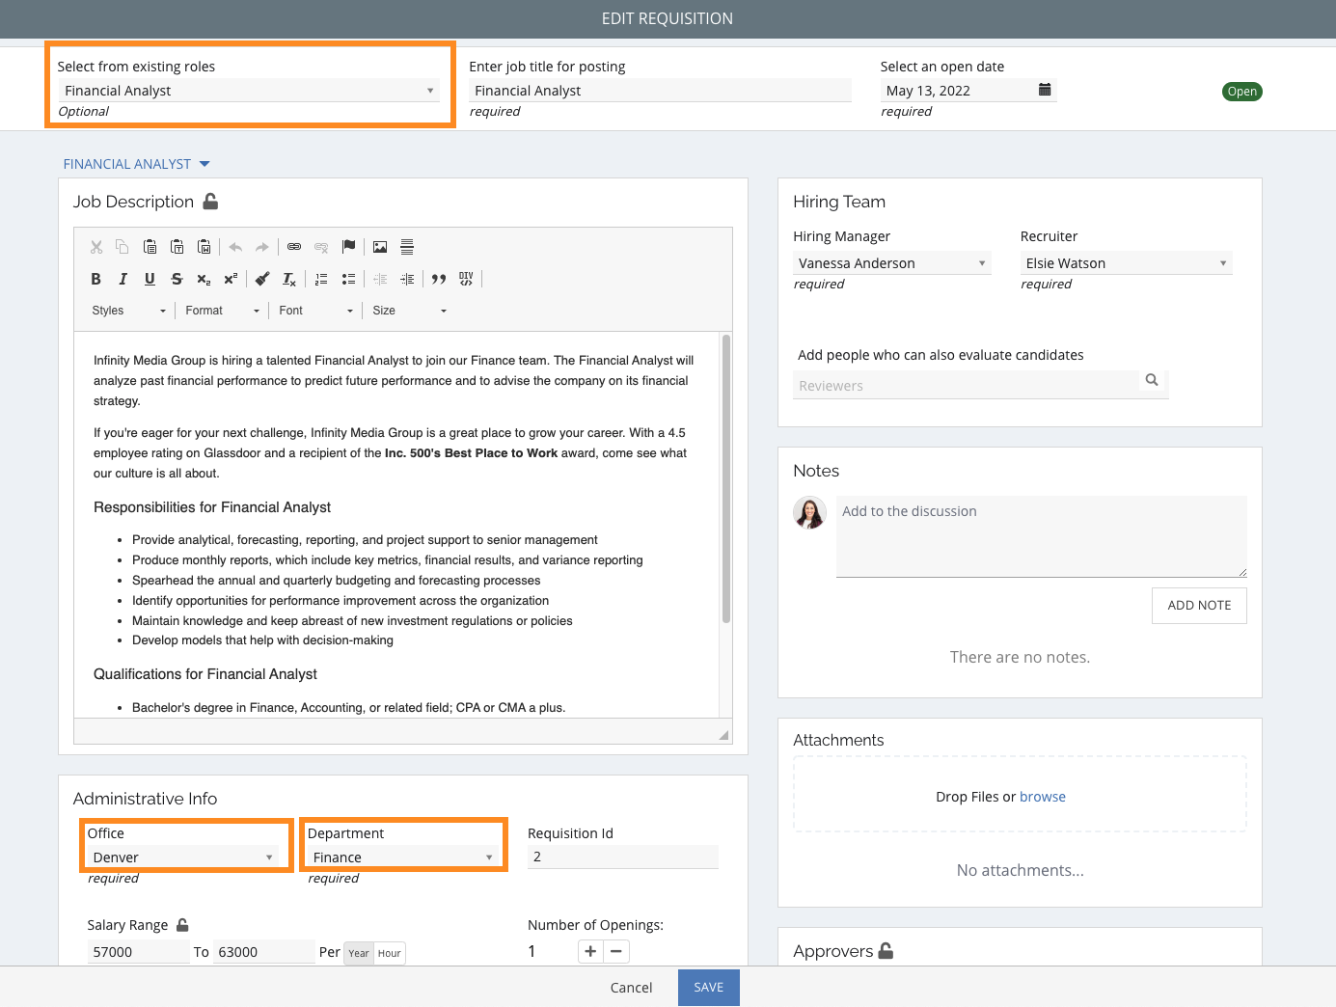Viewport: 1336px width, 1007px height.
Task: Click the Copy Formatting paintbrush icon
Action: point(262,279)
